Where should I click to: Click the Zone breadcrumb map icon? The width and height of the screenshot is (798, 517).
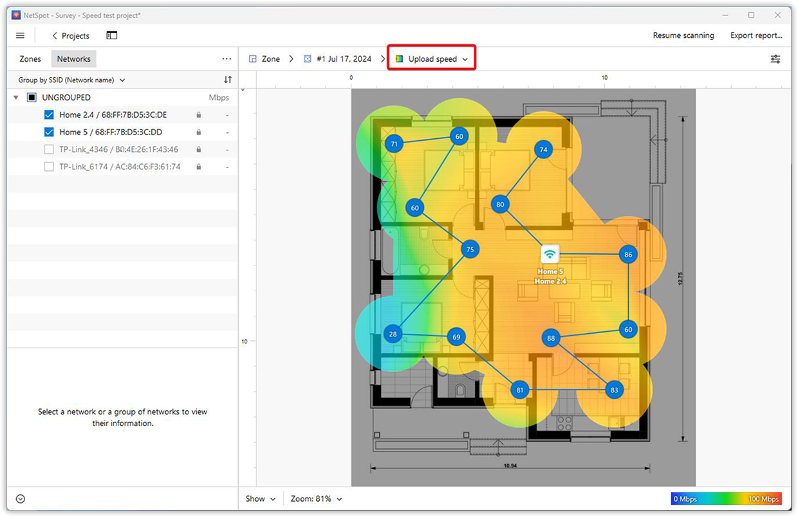tap(252, 58)
